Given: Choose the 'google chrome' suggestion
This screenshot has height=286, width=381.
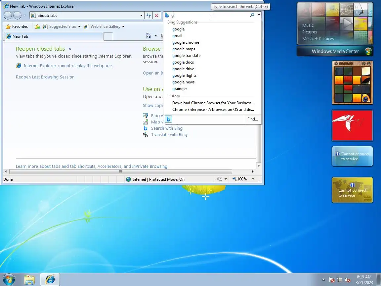Looking at the screenshot, I should 186,42.
